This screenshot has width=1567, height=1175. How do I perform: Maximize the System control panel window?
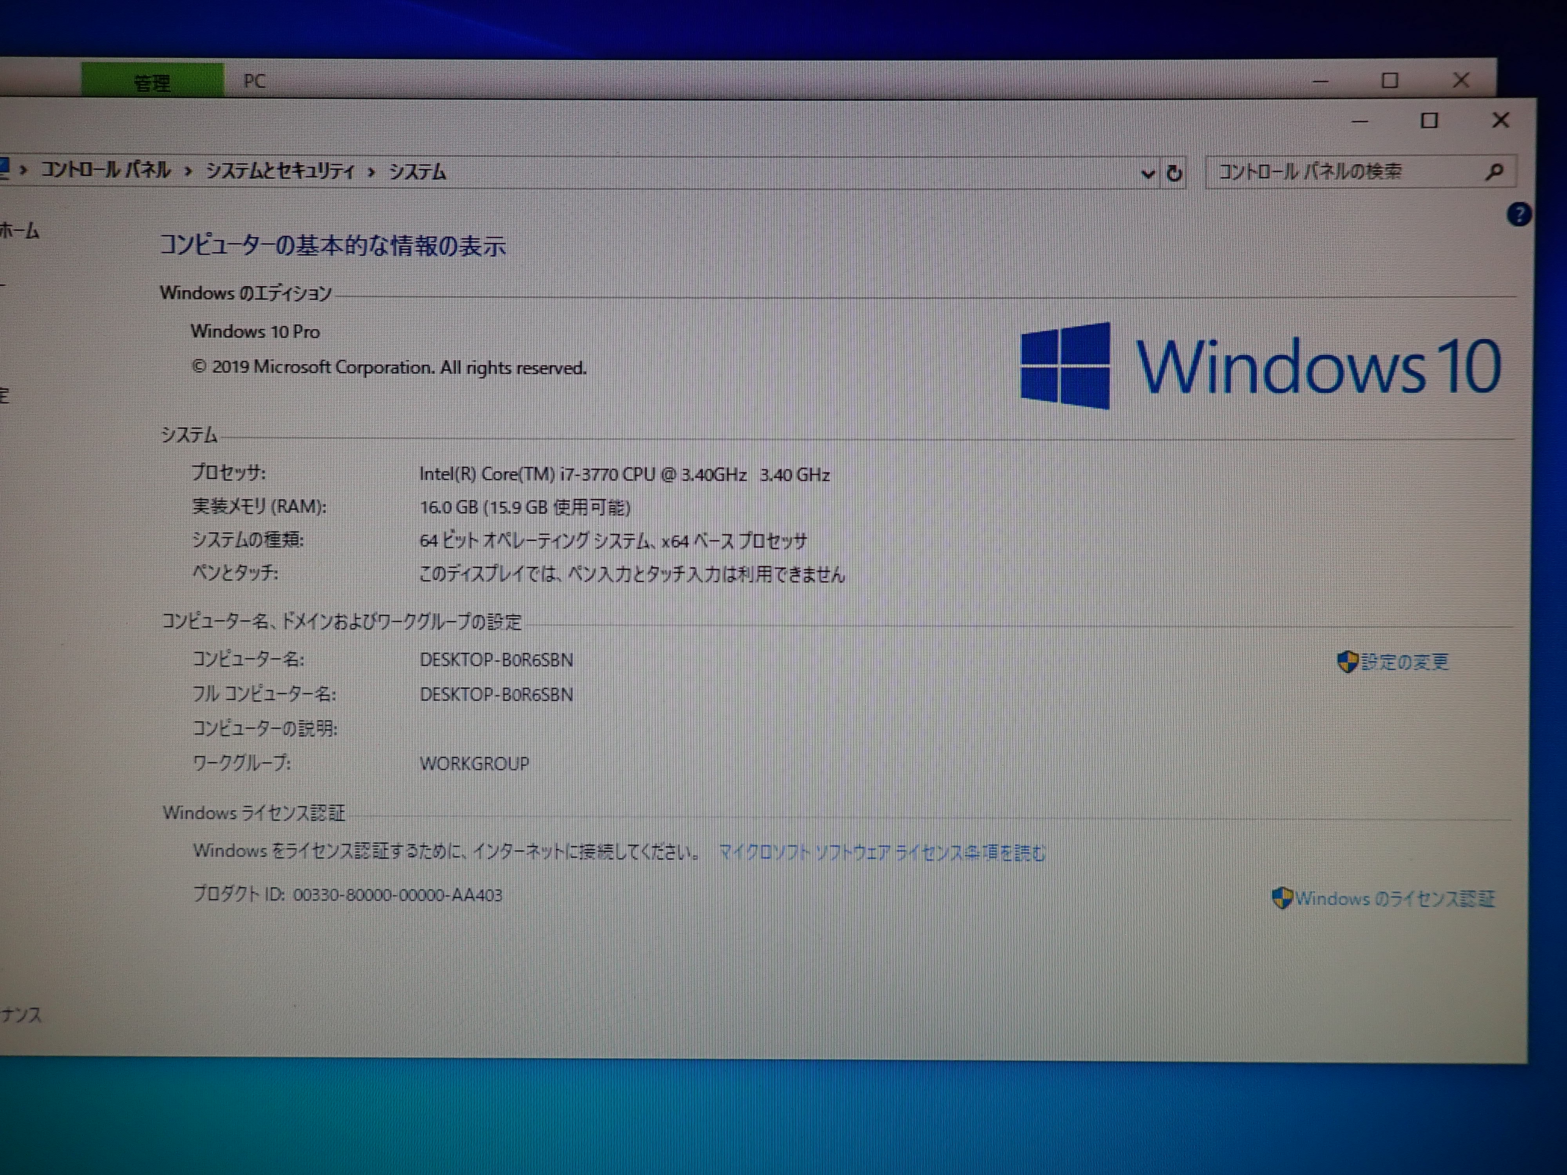[x=1429, y=120]
